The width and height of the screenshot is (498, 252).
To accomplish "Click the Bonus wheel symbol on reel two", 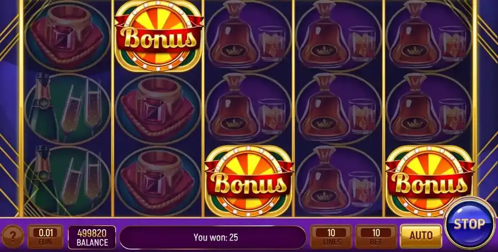I will tap(158, 36).
